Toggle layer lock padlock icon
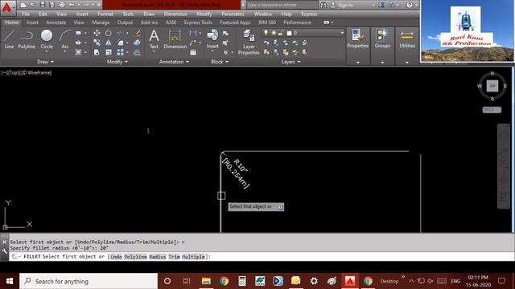Viewport: 515px width, 289px height. pyautogui.click(x=281, y=33)
